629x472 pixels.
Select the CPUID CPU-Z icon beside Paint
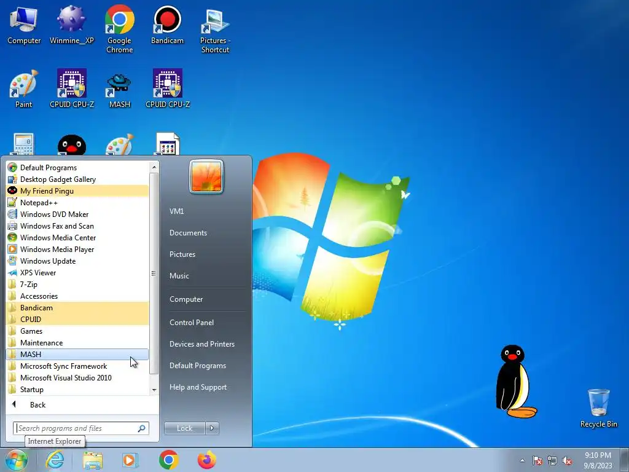[72, 89]
